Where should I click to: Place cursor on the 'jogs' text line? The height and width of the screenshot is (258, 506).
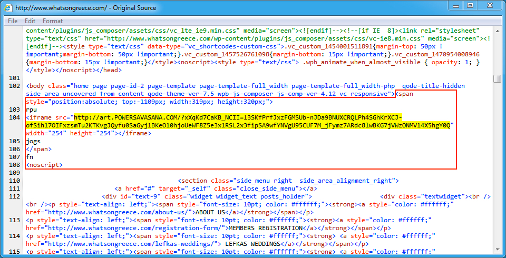point(33,141)
